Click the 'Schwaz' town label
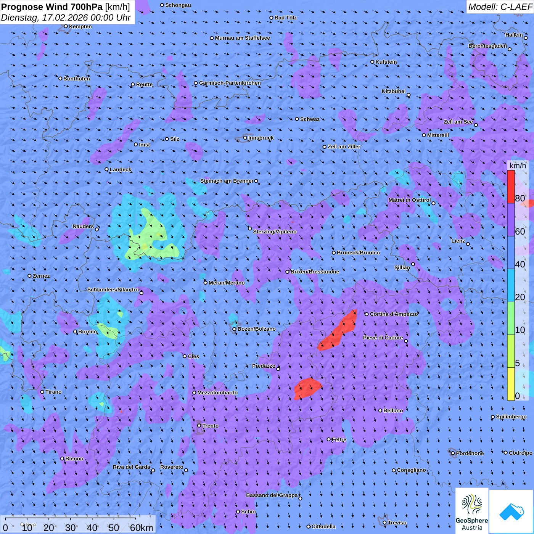 coord(310,119)
